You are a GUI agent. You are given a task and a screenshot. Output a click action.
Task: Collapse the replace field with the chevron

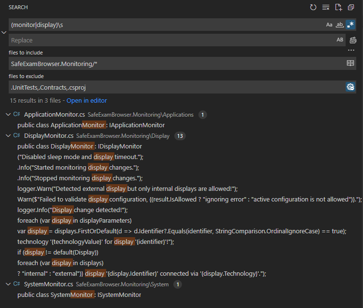pyautogui.click(x=4, y=32)
